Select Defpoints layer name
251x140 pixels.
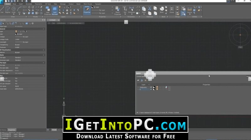(x=143, y=87)
